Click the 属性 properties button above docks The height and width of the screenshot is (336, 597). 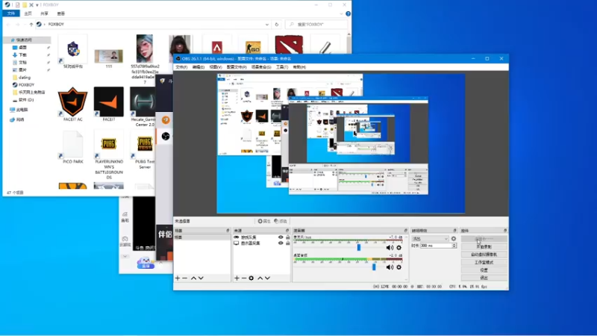264,221
